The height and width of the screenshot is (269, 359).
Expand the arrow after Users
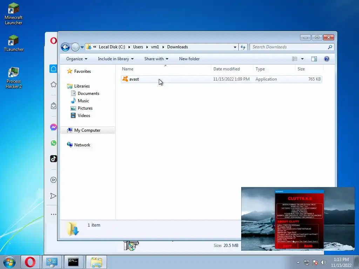[147, 47]
